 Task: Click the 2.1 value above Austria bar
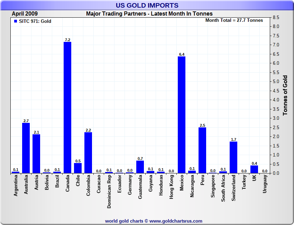[x=36, y=132]
